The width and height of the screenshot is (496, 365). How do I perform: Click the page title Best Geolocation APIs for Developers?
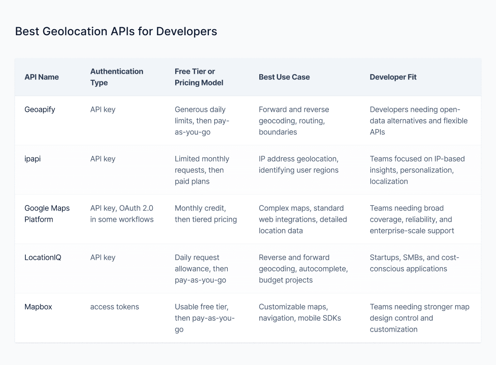(116, 31)
